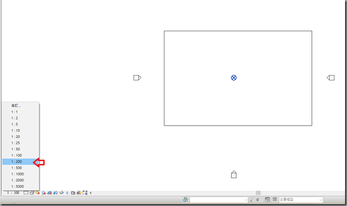Select the left elevation marker
Screen dimensions: 347x206
click(x=137, y=78)
